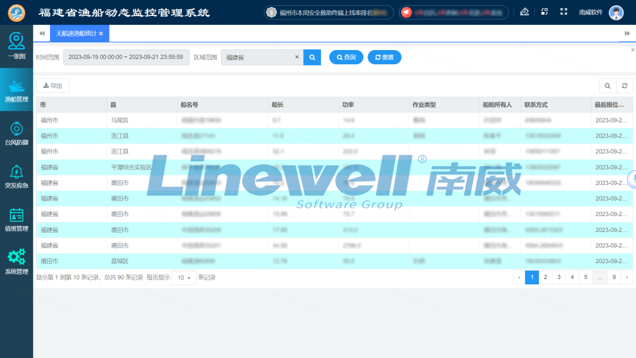The height and width of the screenshot is (358, 636).
Task: Open the 一张图 map sidebar icon
Action: click(16, 46)
